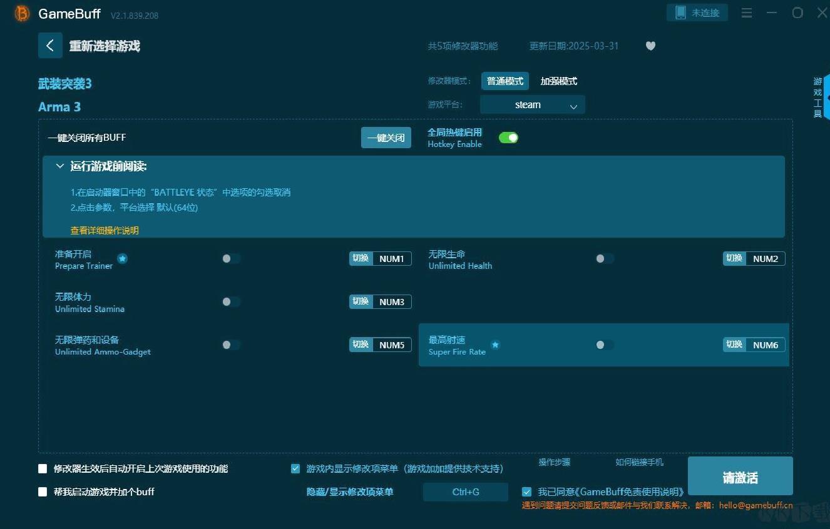Click the NUM1 hotkey field

pos(392,258)
